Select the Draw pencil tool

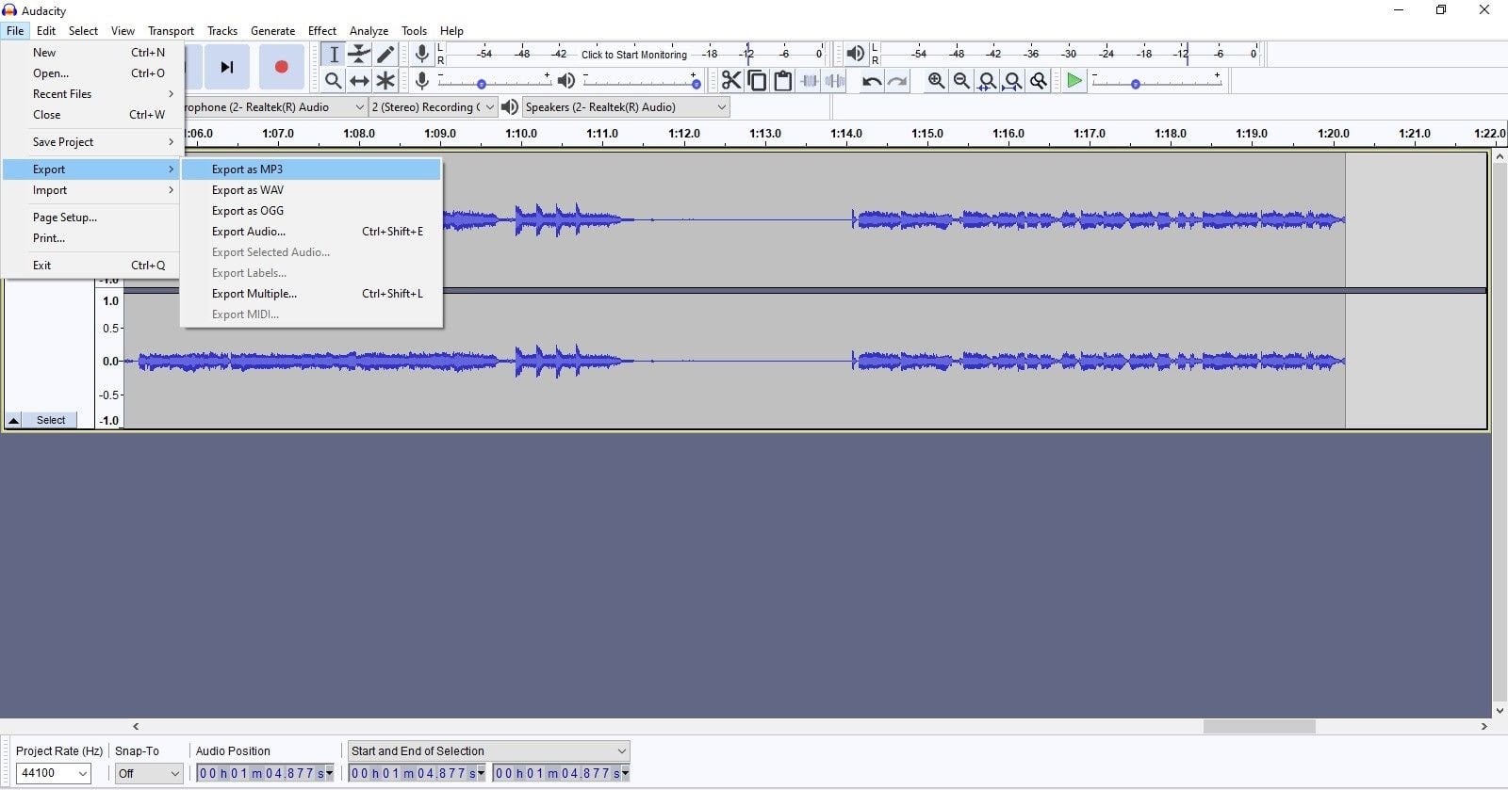point(385,55)
